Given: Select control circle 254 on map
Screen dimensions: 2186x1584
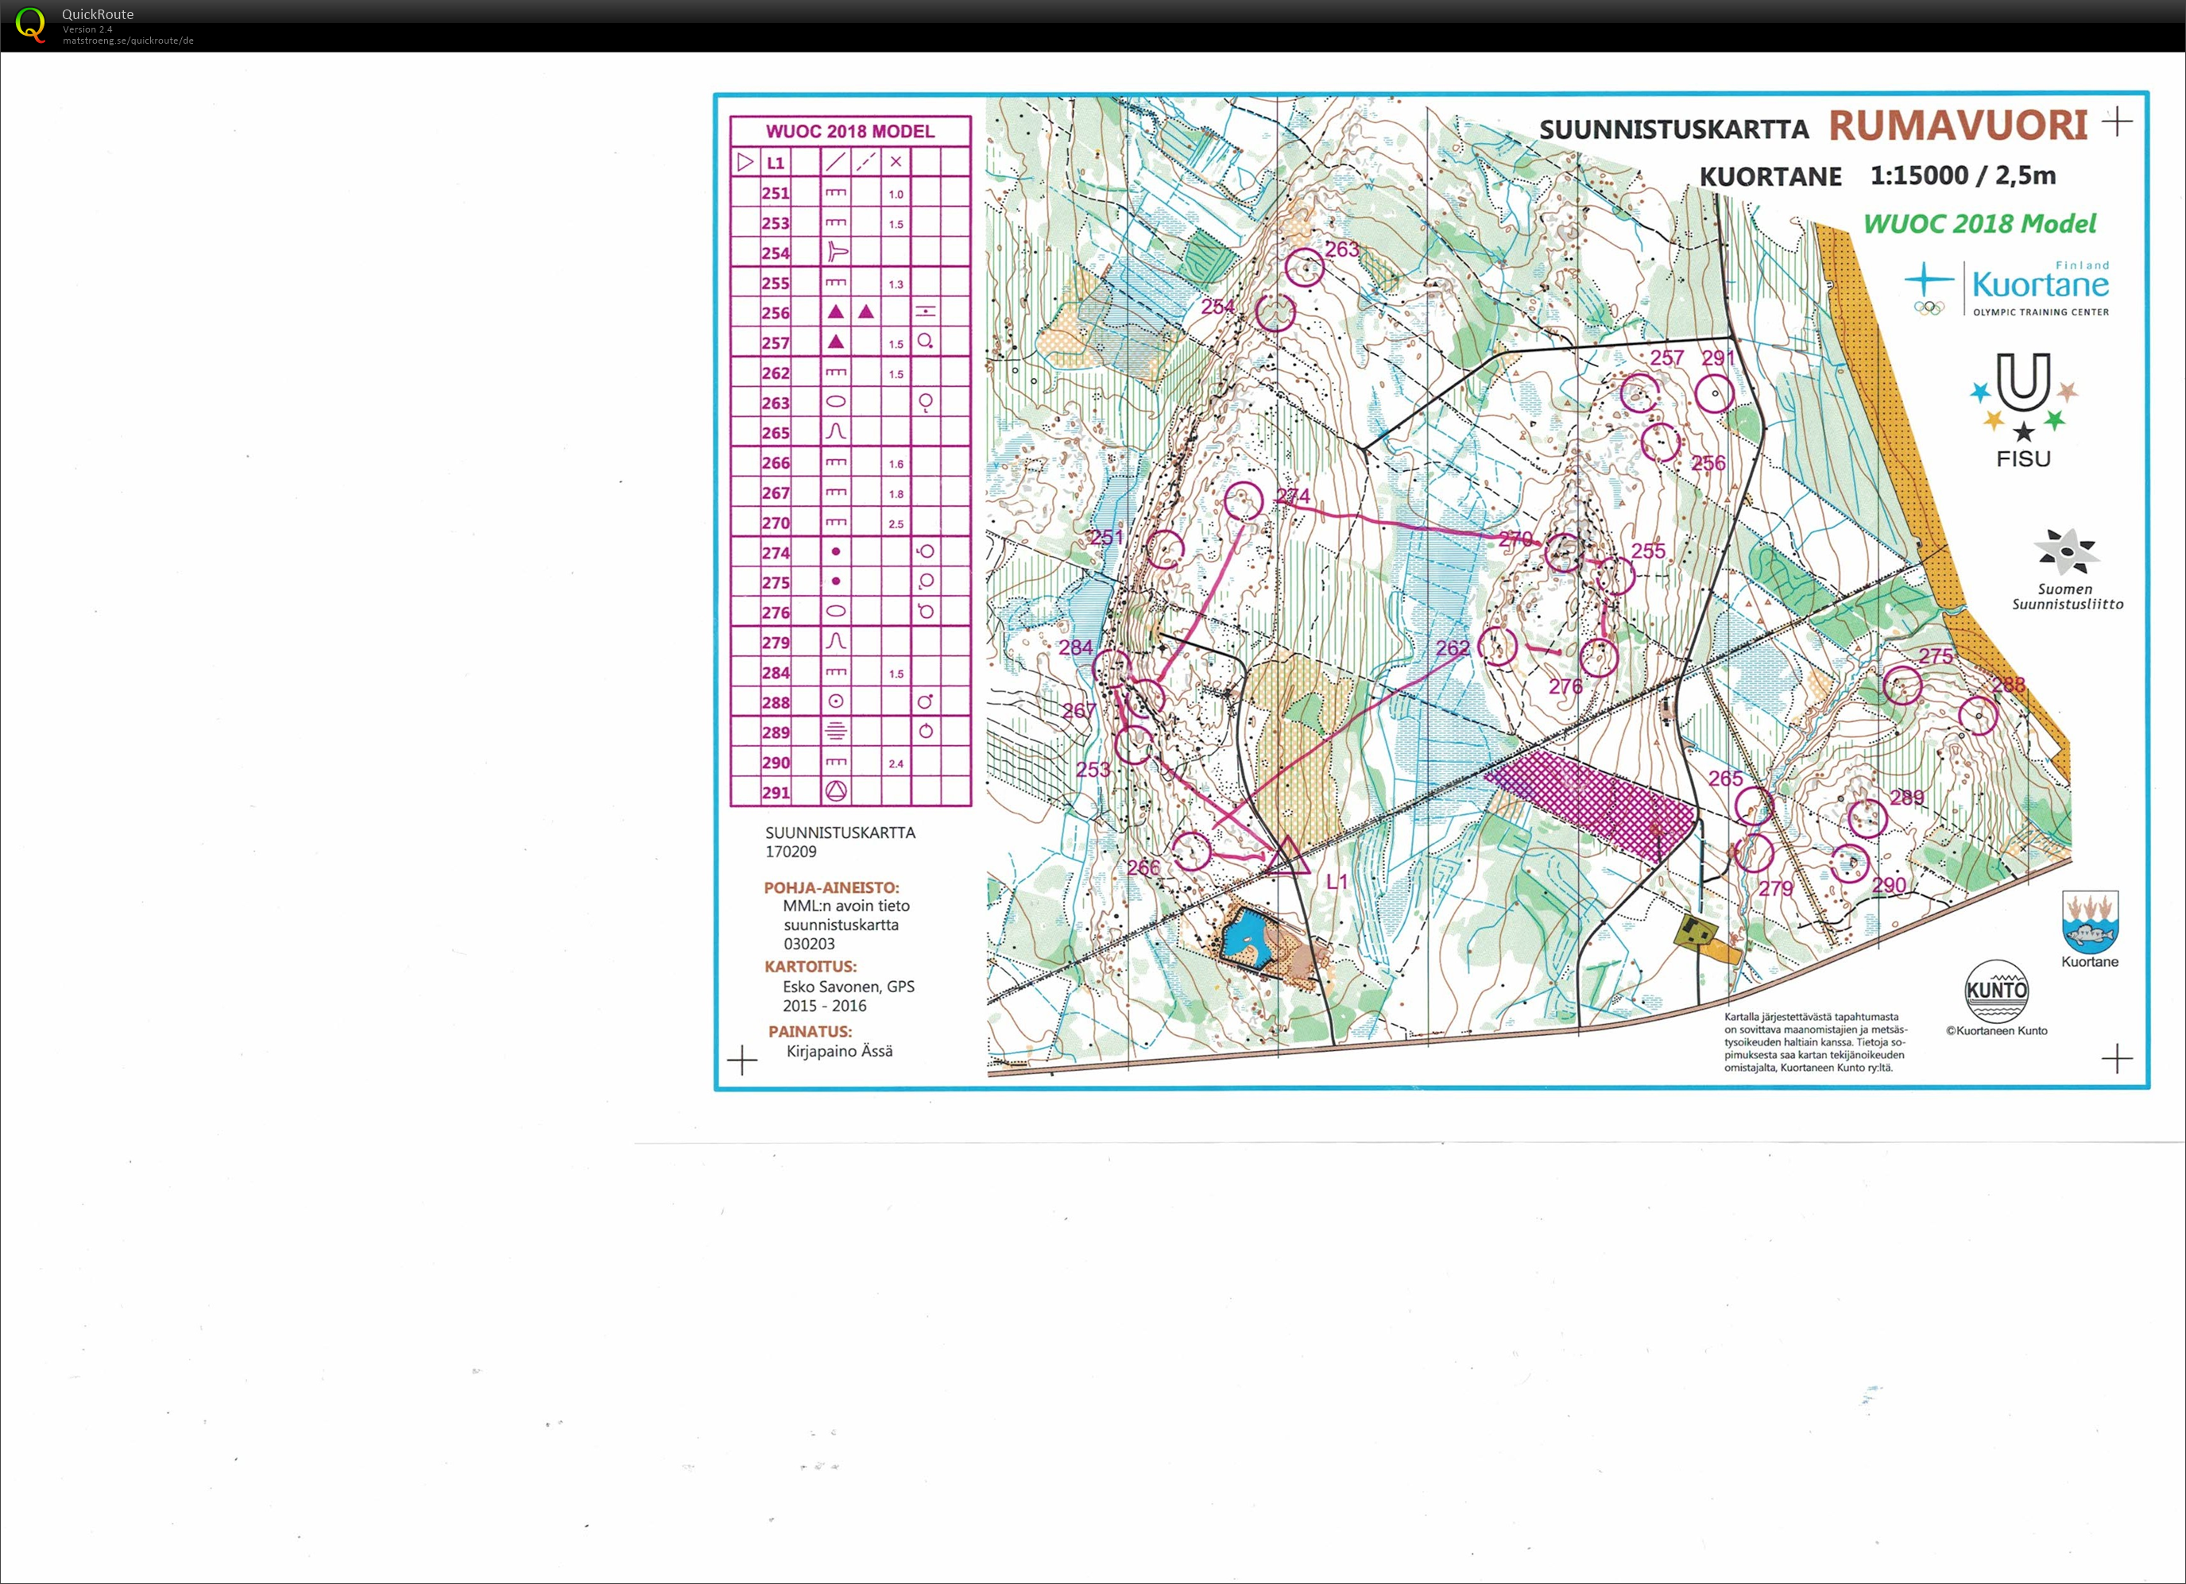Looking at the screenshot, I should [1275, 312].
